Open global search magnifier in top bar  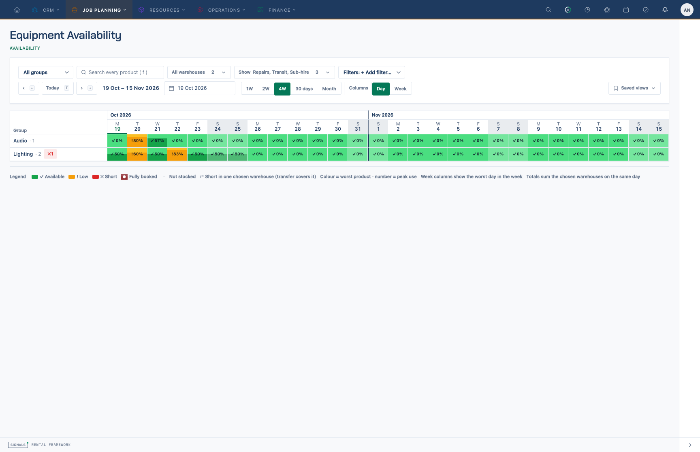(x=548, y=10)
